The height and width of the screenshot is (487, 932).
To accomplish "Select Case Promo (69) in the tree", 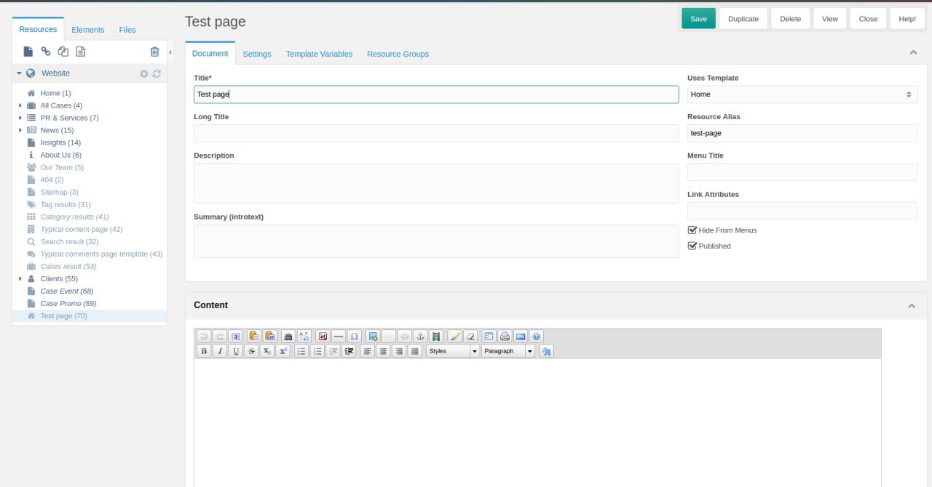I will click(68, 303).
